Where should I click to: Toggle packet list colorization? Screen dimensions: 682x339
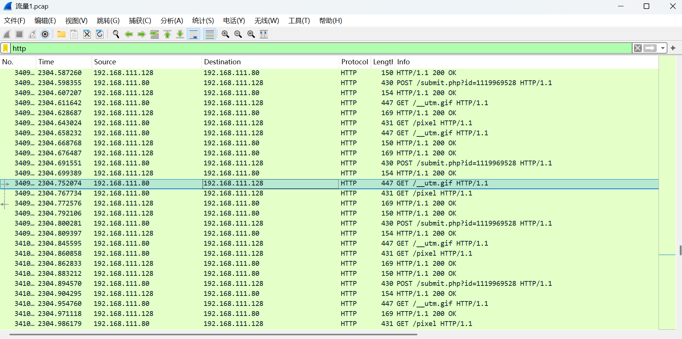coord(210,34)
